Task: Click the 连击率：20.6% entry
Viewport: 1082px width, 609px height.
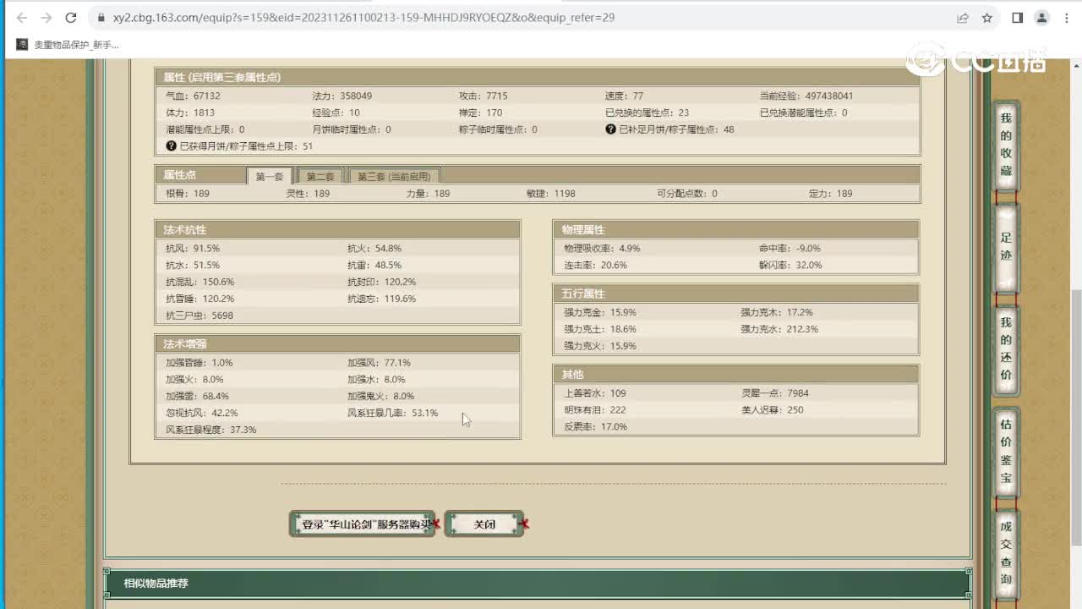Action: point(596,265)
